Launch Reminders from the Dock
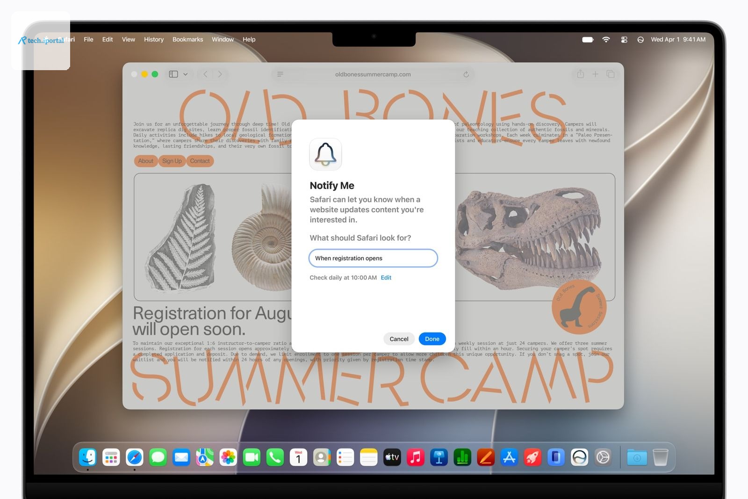The image size is (748, 499). coord(345,457)
